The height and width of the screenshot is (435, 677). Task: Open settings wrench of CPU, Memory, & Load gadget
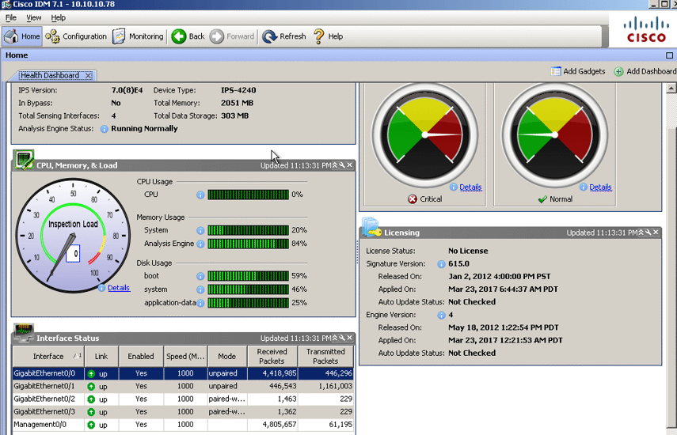click(x=342, y=165)
